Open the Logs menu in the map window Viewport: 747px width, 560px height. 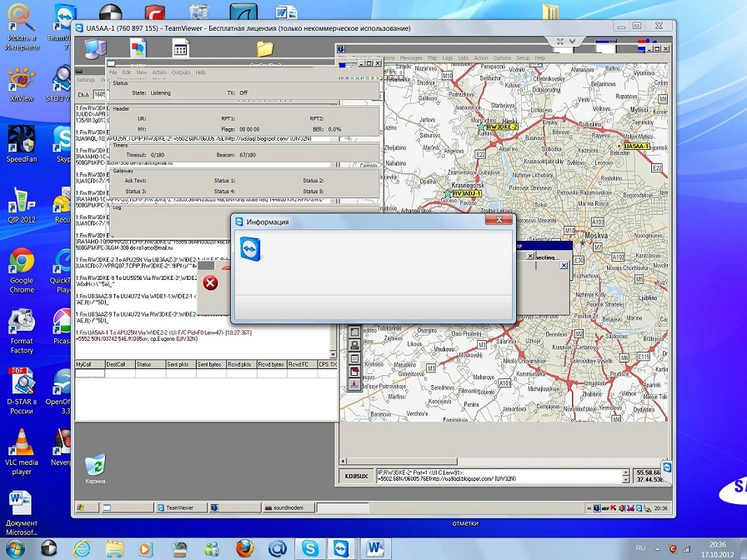tap(448, 58)
